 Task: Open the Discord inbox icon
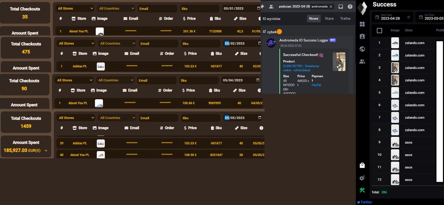(341, 6)
